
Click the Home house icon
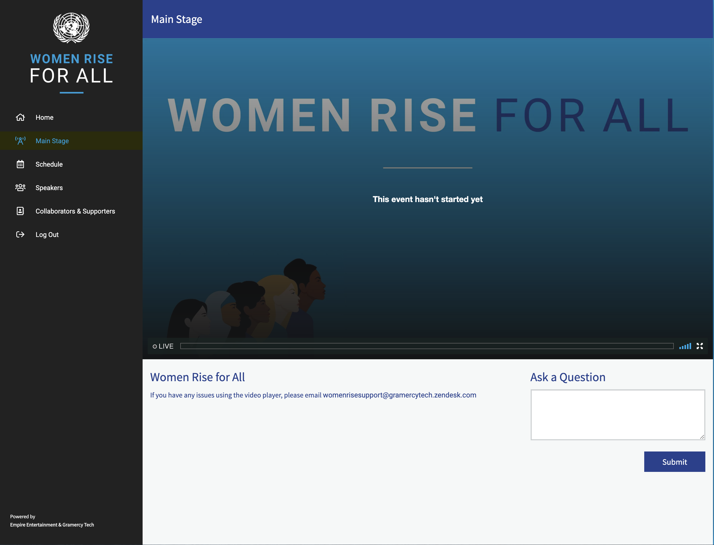(x=20, y=117)
